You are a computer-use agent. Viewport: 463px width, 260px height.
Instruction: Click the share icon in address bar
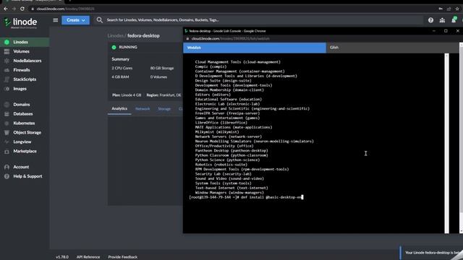[x=449, y=9]
